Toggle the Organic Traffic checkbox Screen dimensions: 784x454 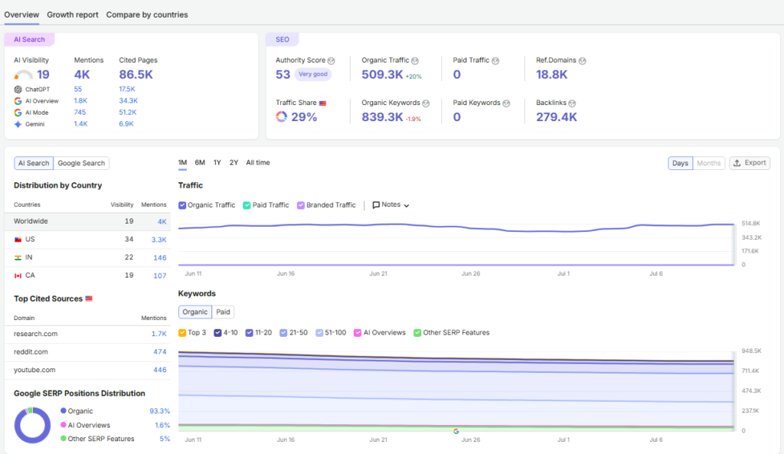click(182, 205)
